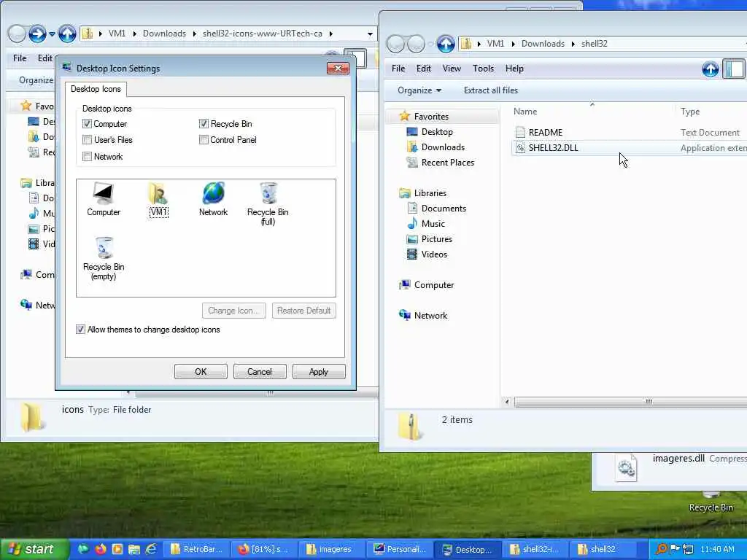Click the Back arrow in the shell32-icons window

coord(17,34)
